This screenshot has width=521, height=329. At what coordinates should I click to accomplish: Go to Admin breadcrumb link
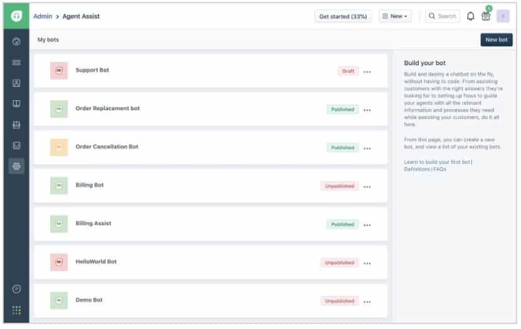click(x=42, y=16)
